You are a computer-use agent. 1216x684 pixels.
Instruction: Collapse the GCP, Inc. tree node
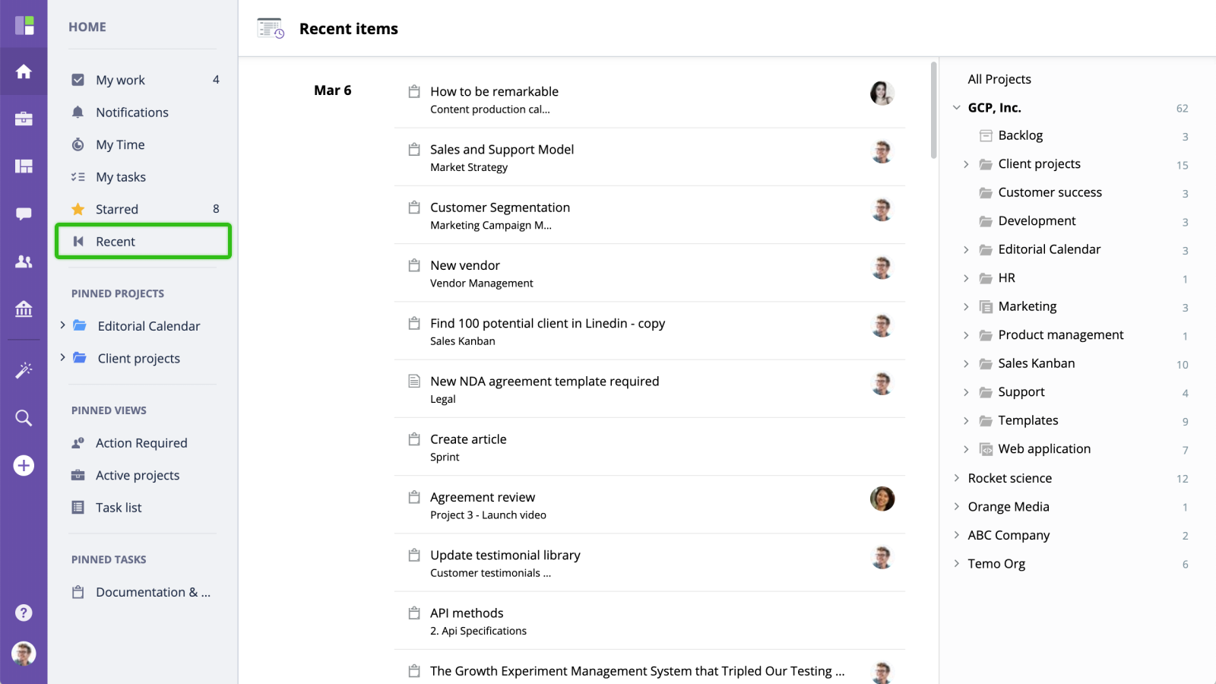(x=957, y=108)
